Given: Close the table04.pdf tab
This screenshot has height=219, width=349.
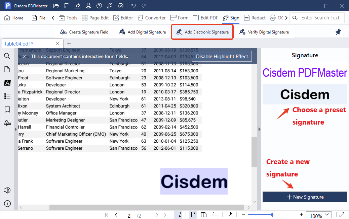Looking at the screenshot, I should tap(57, 44).
